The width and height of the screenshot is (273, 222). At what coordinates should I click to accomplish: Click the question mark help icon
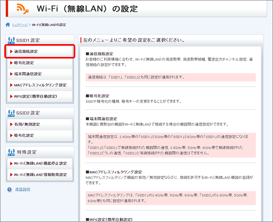pos(10,190)
